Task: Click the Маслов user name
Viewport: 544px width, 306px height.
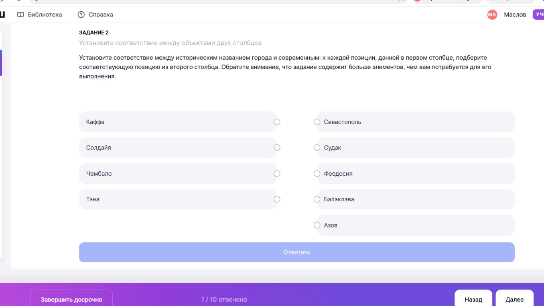Action: pos(515,14)
